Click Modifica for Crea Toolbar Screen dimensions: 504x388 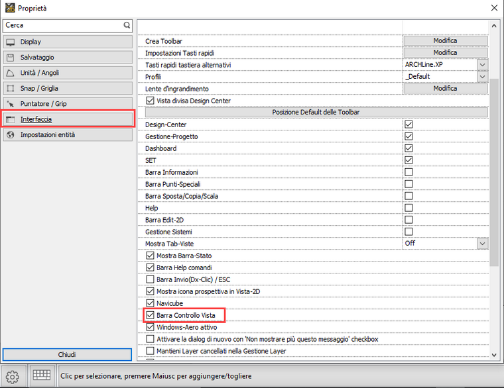tap(445, 41)
